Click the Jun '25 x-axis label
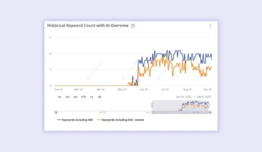Image resolution: width=262 pixels, height=152 pixels. point(144,90)
